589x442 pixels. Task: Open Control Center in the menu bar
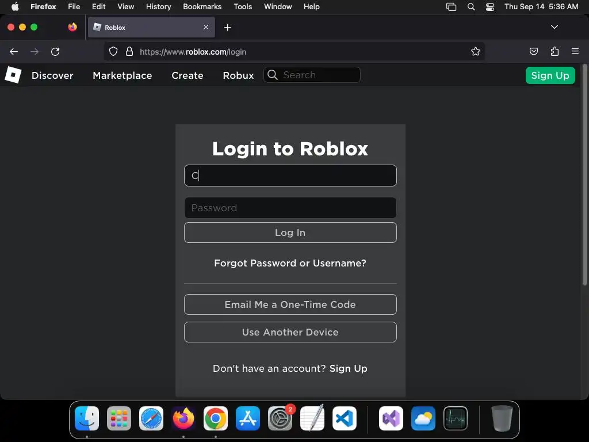click(490, 7)
